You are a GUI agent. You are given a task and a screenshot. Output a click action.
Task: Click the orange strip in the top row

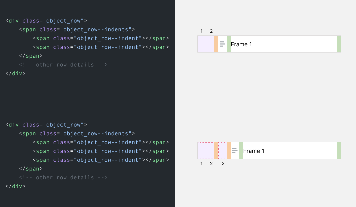216,44
